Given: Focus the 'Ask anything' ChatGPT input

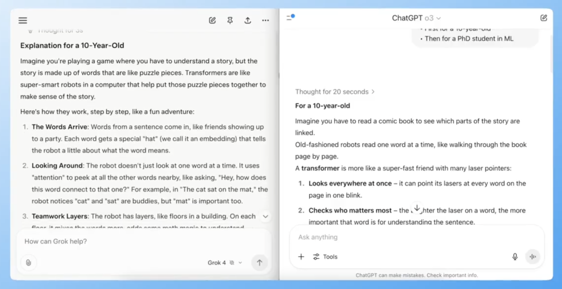Looking at the screenshot, I should tap(416, 237).
